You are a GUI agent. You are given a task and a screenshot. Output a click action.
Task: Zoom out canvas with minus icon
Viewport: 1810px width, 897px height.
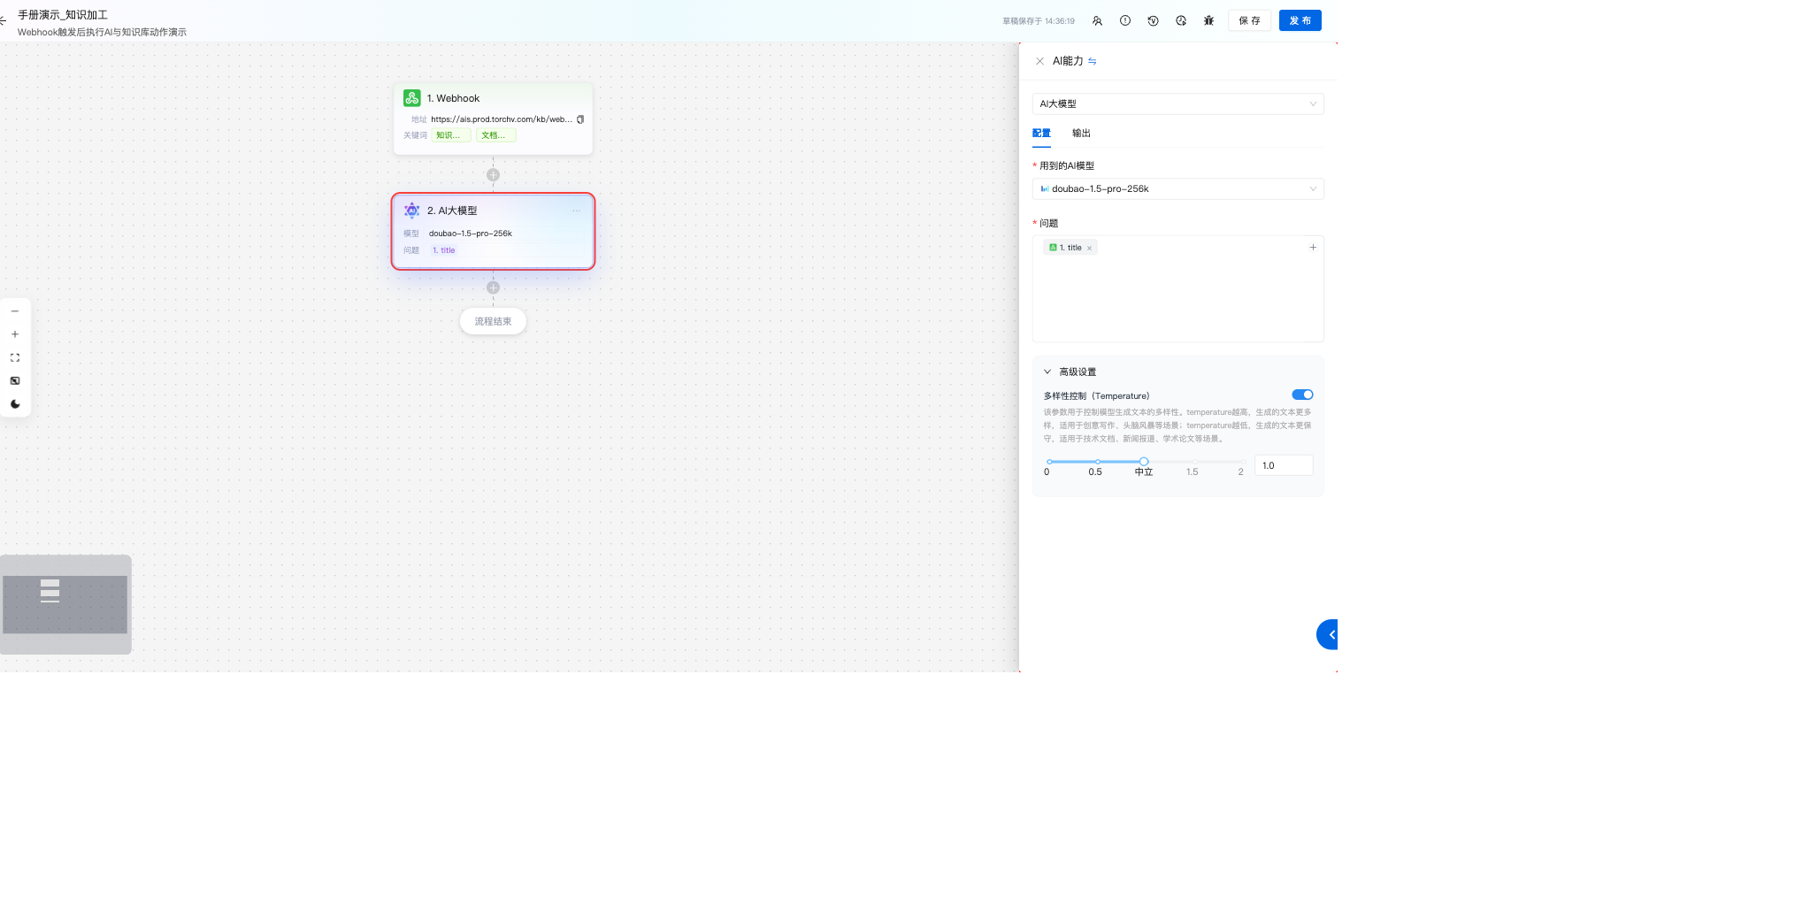click(15, 311)
